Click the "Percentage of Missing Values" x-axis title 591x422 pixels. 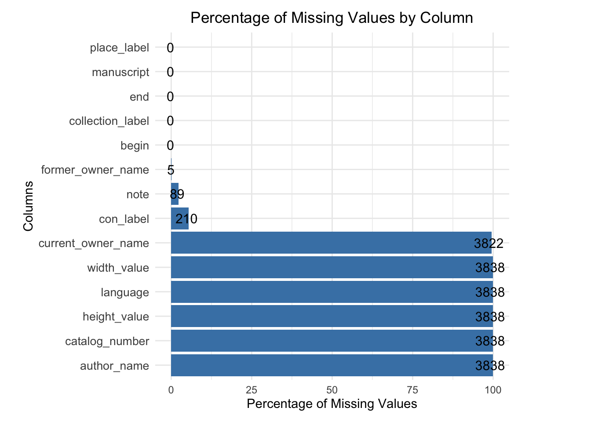click(x=332, y=404)
